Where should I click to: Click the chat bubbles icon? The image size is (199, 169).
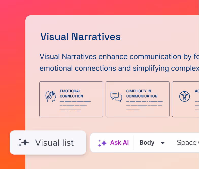pos(116,96)
